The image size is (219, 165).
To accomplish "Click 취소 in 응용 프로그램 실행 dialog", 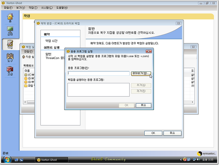I will (x=144, y=105).
